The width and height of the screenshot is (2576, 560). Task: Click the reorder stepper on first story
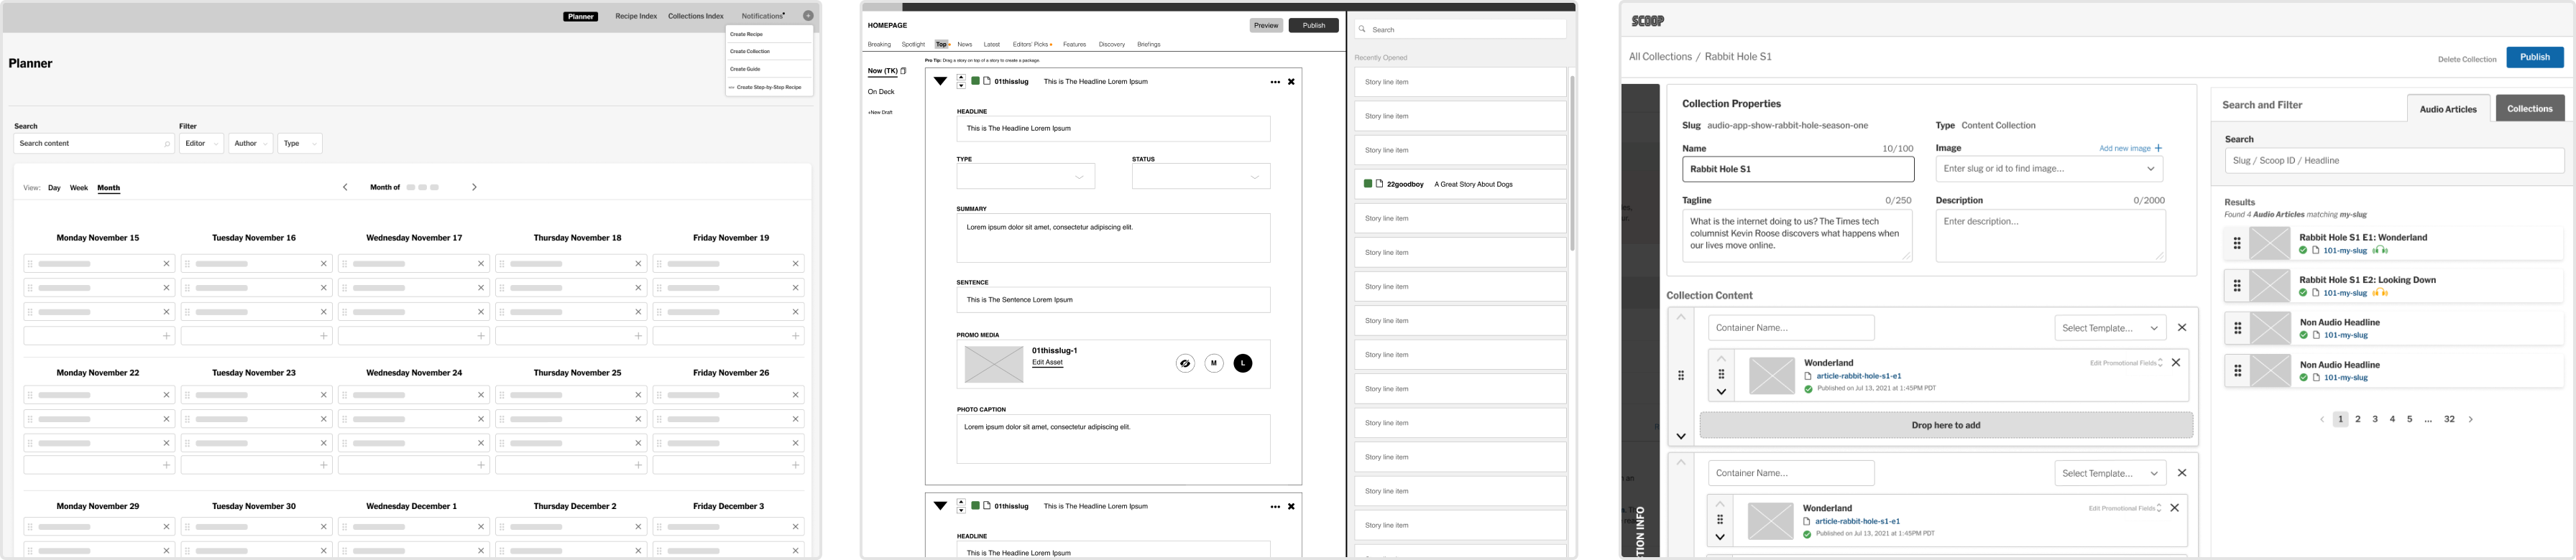[x=961, y=81]
